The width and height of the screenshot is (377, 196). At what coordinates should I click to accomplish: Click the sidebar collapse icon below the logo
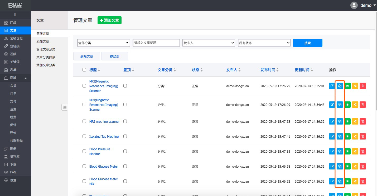pyautogui.click(x=15, y=14)
